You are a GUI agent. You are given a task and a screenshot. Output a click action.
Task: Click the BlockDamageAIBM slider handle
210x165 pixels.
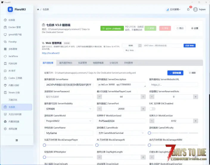[149, 145]
